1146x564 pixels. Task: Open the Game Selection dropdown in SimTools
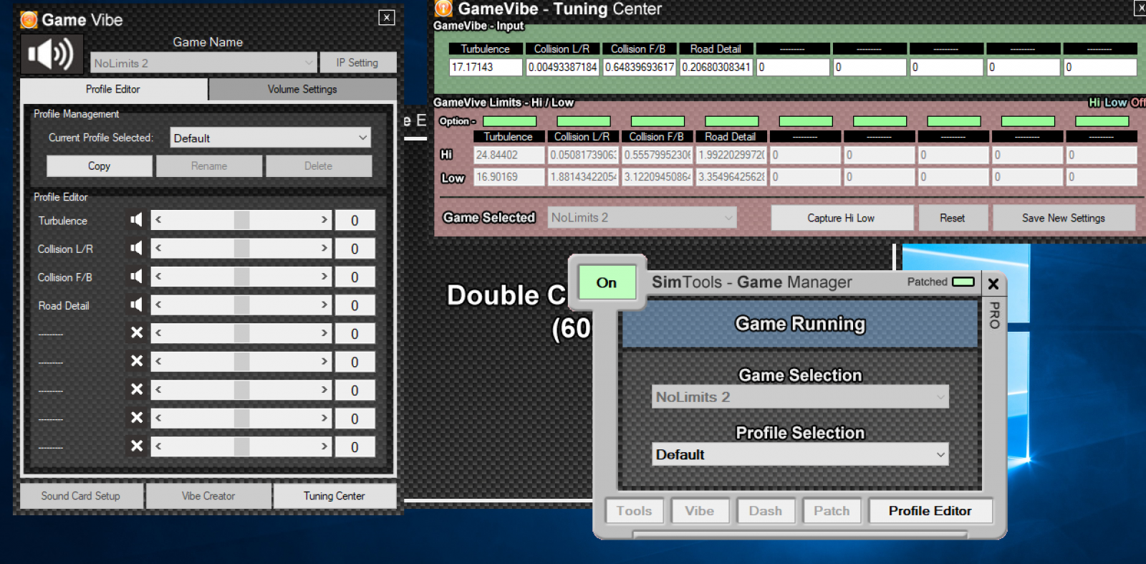point(800,397)
